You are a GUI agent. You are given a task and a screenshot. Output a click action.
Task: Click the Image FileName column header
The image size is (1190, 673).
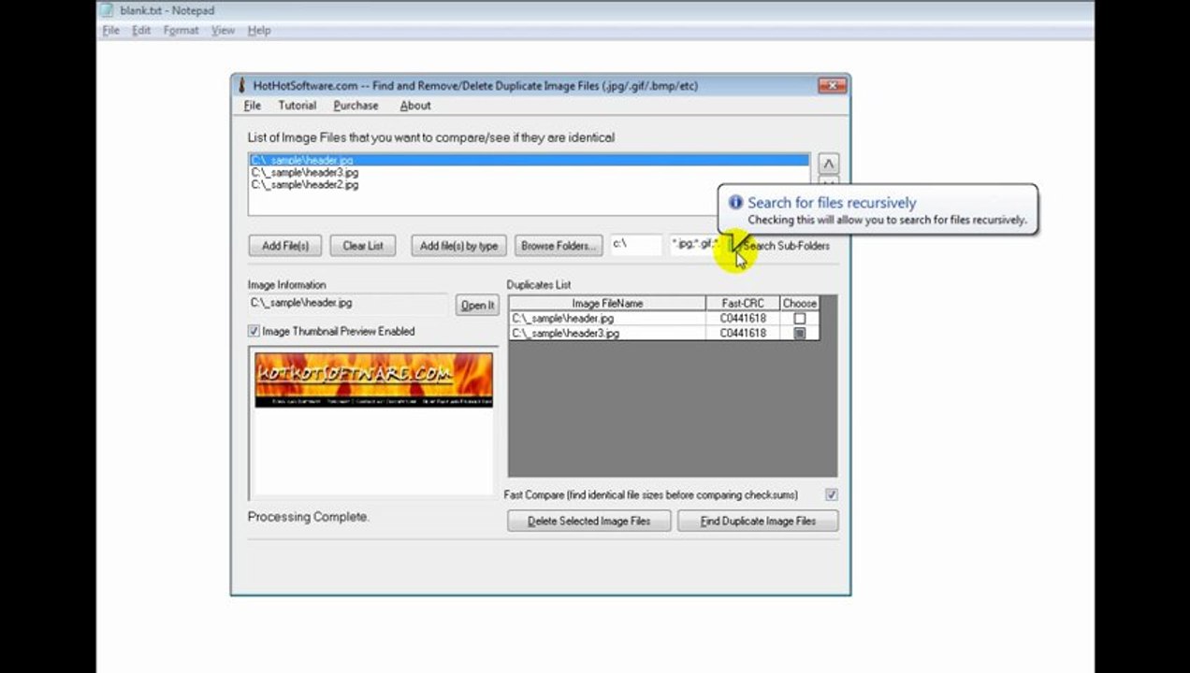(607, 304)
